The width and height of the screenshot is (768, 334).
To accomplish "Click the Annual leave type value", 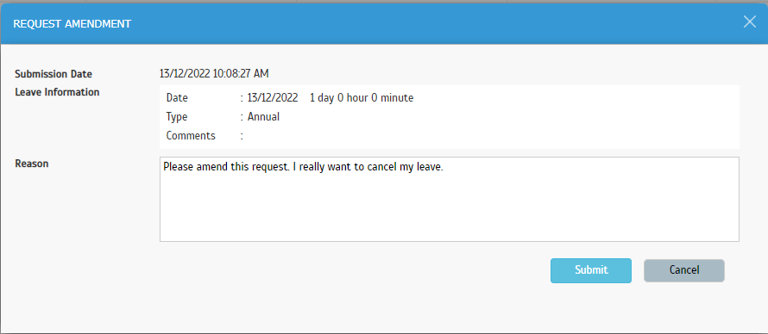I will tap(263, 117).
